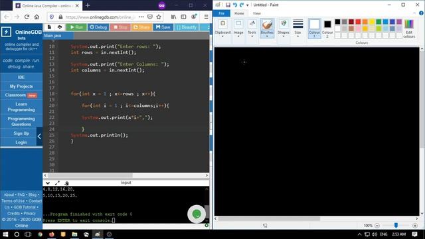Open page actions three-dot menu in address bar
Image resolution: width=425 pixels, height=239 pixels.
point(141,17)
